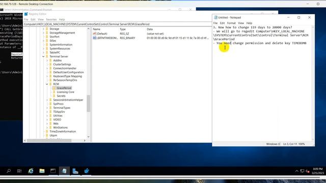Open Registry Editor Favorites menu

point(51,19)
